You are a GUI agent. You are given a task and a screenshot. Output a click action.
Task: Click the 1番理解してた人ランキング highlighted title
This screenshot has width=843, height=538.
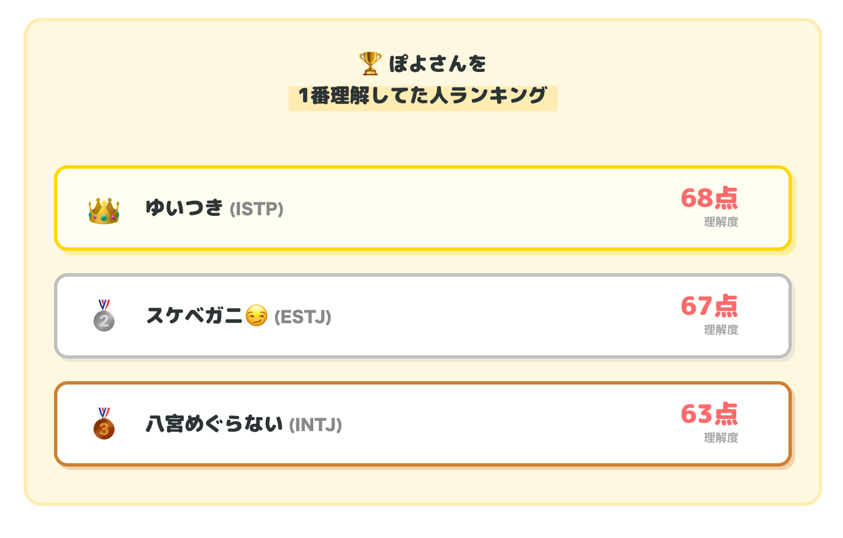[422, 96]
